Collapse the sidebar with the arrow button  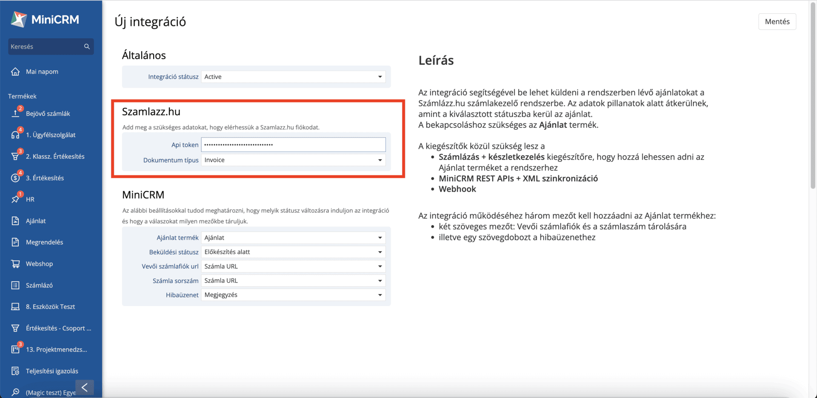coord(85,387)
